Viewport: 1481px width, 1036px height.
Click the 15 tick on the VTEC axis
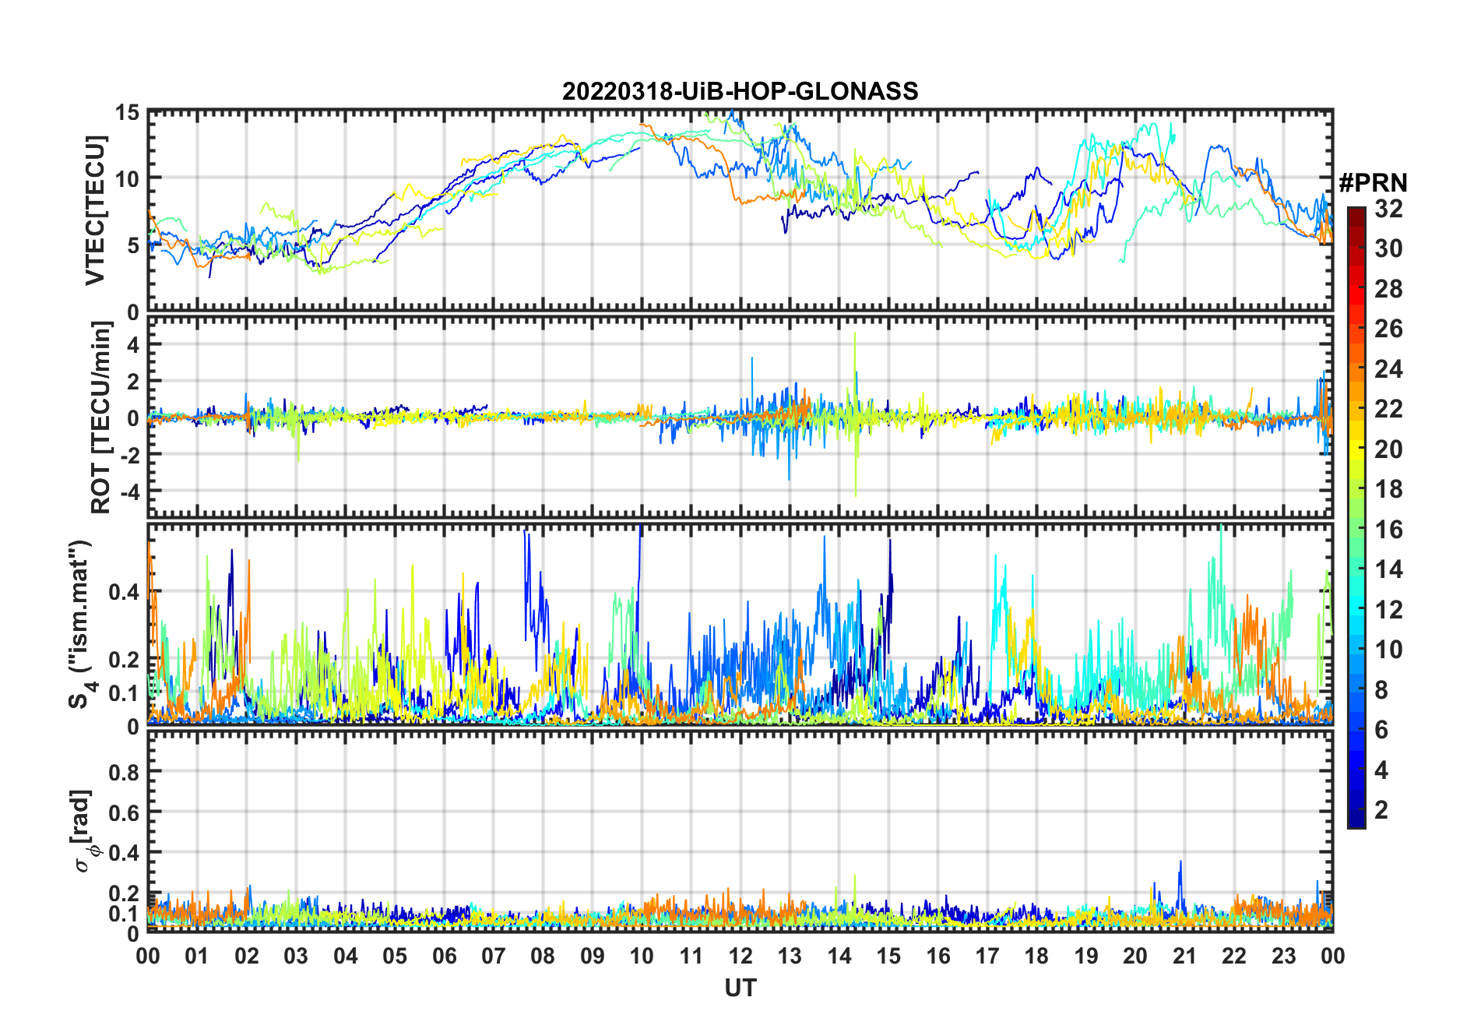pyautogui.click(x=127, y=112)
